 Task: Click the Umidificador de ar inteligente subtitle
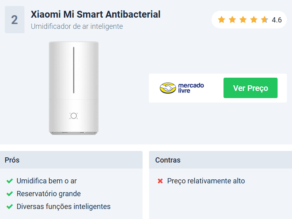[x=77, y=26]
